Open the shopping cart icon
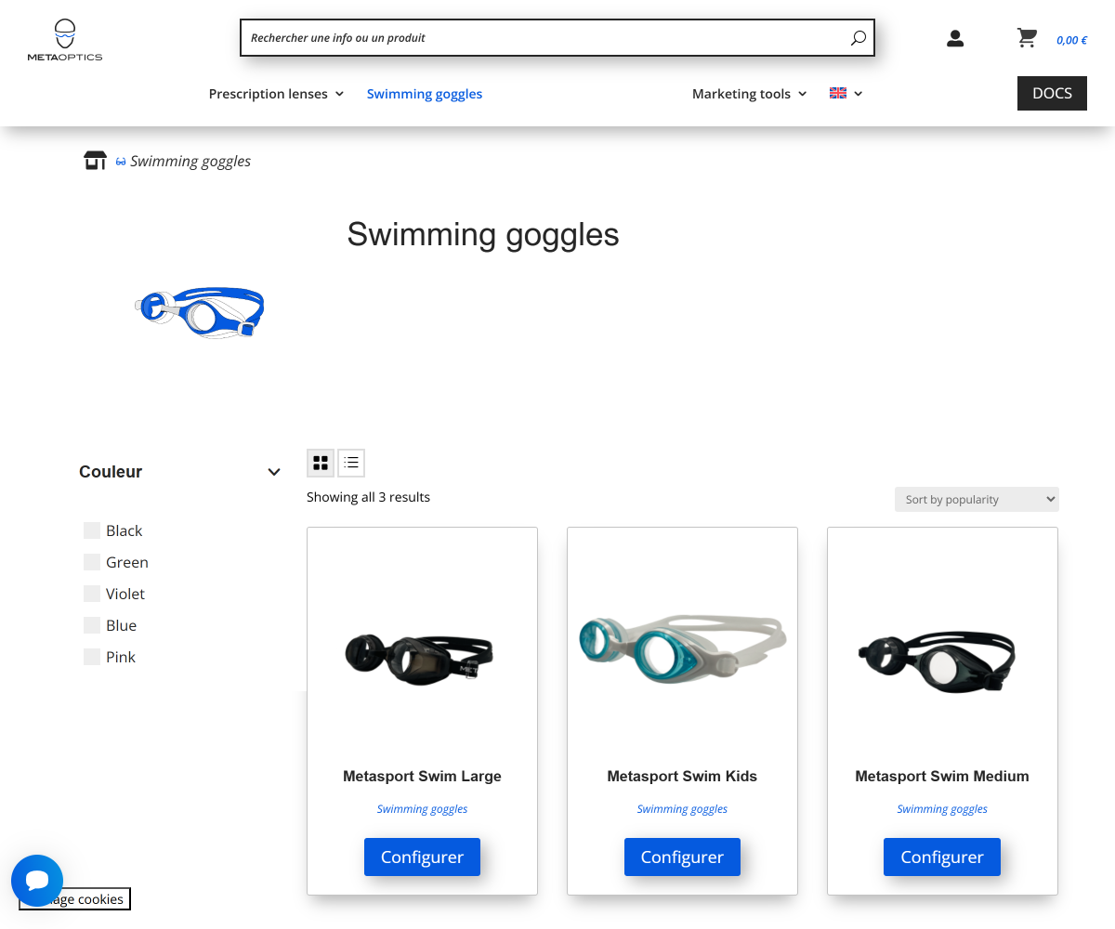 1027,38
